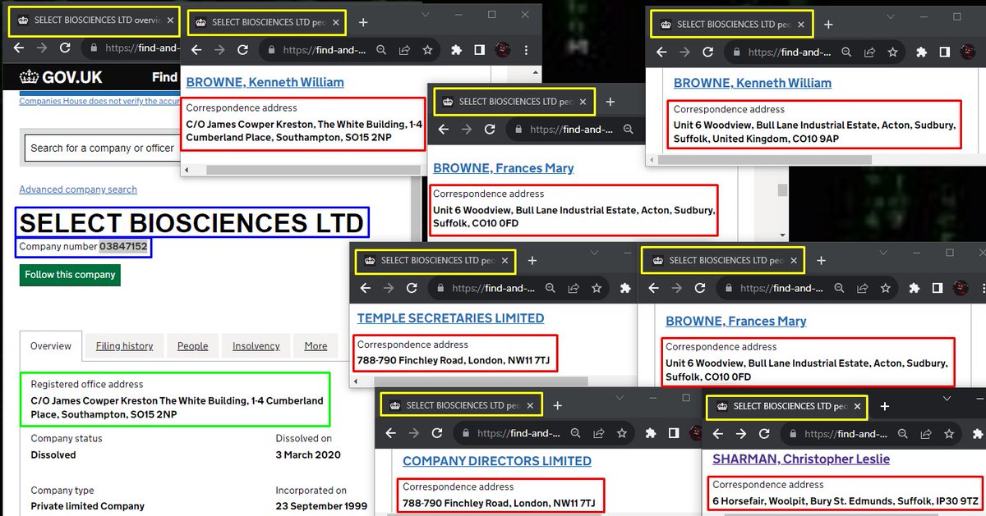
Task: Open the Insolvency tab
Action: (x=256, y=346)
